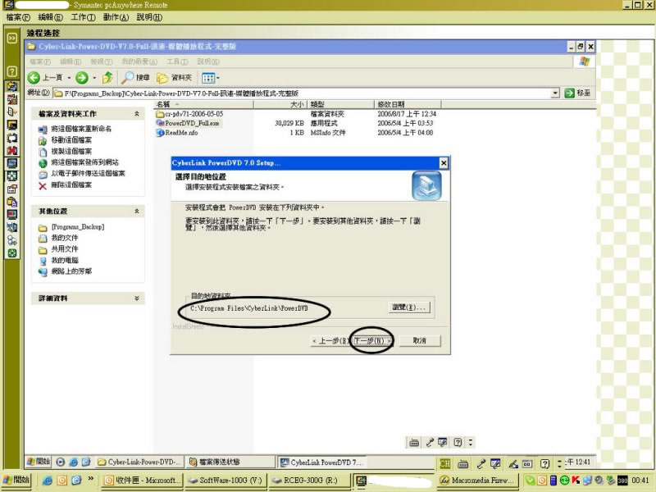The width and height of the screenshot is (656, 492).
Task: Click the 取消 cancel button
Action: [420, 341]
